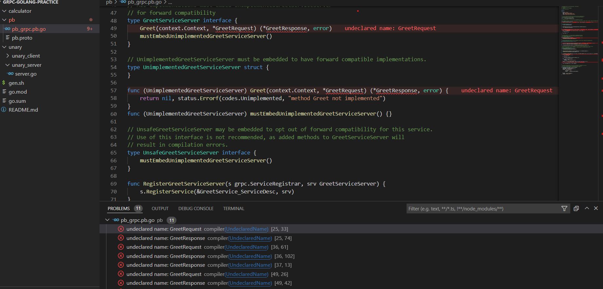Screen dimensions: 603x289
Task: Click the pb breadcrumb segment
Action: tap(109, 2)
